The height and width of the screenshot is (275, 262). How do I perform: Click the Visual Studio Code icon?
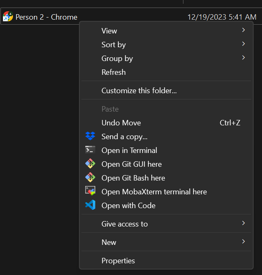click(x=90, y=205)
